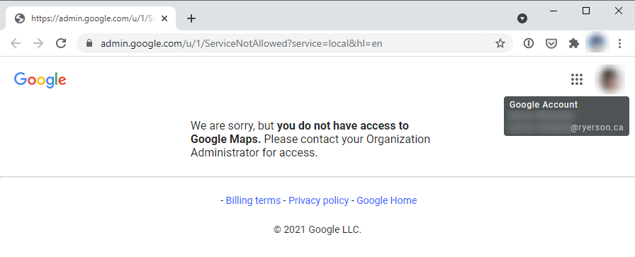Open Google Account avatar menu
The width and height of the screenshot is (635, 257).
pos(609,79)
